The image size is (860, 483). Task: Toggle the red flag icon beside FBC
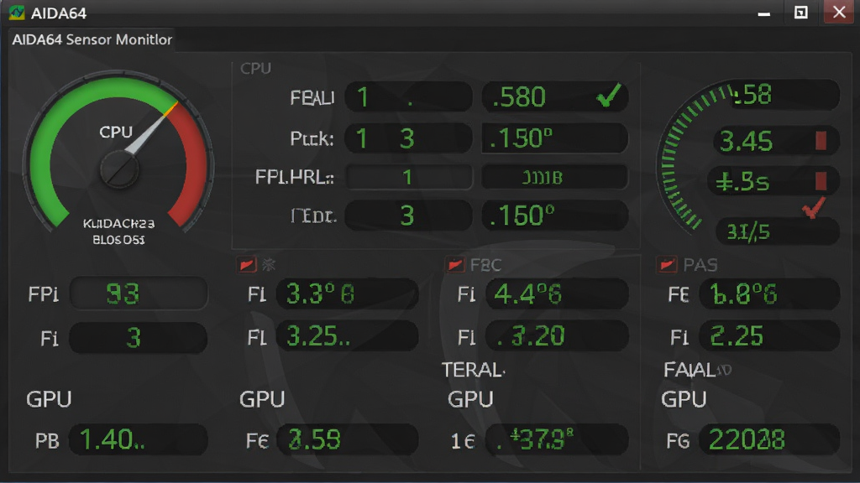click(x=454, y=265)
